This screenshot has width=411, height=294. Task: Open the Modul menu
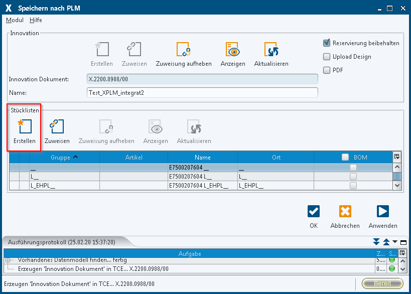click(x=15, y=20)
